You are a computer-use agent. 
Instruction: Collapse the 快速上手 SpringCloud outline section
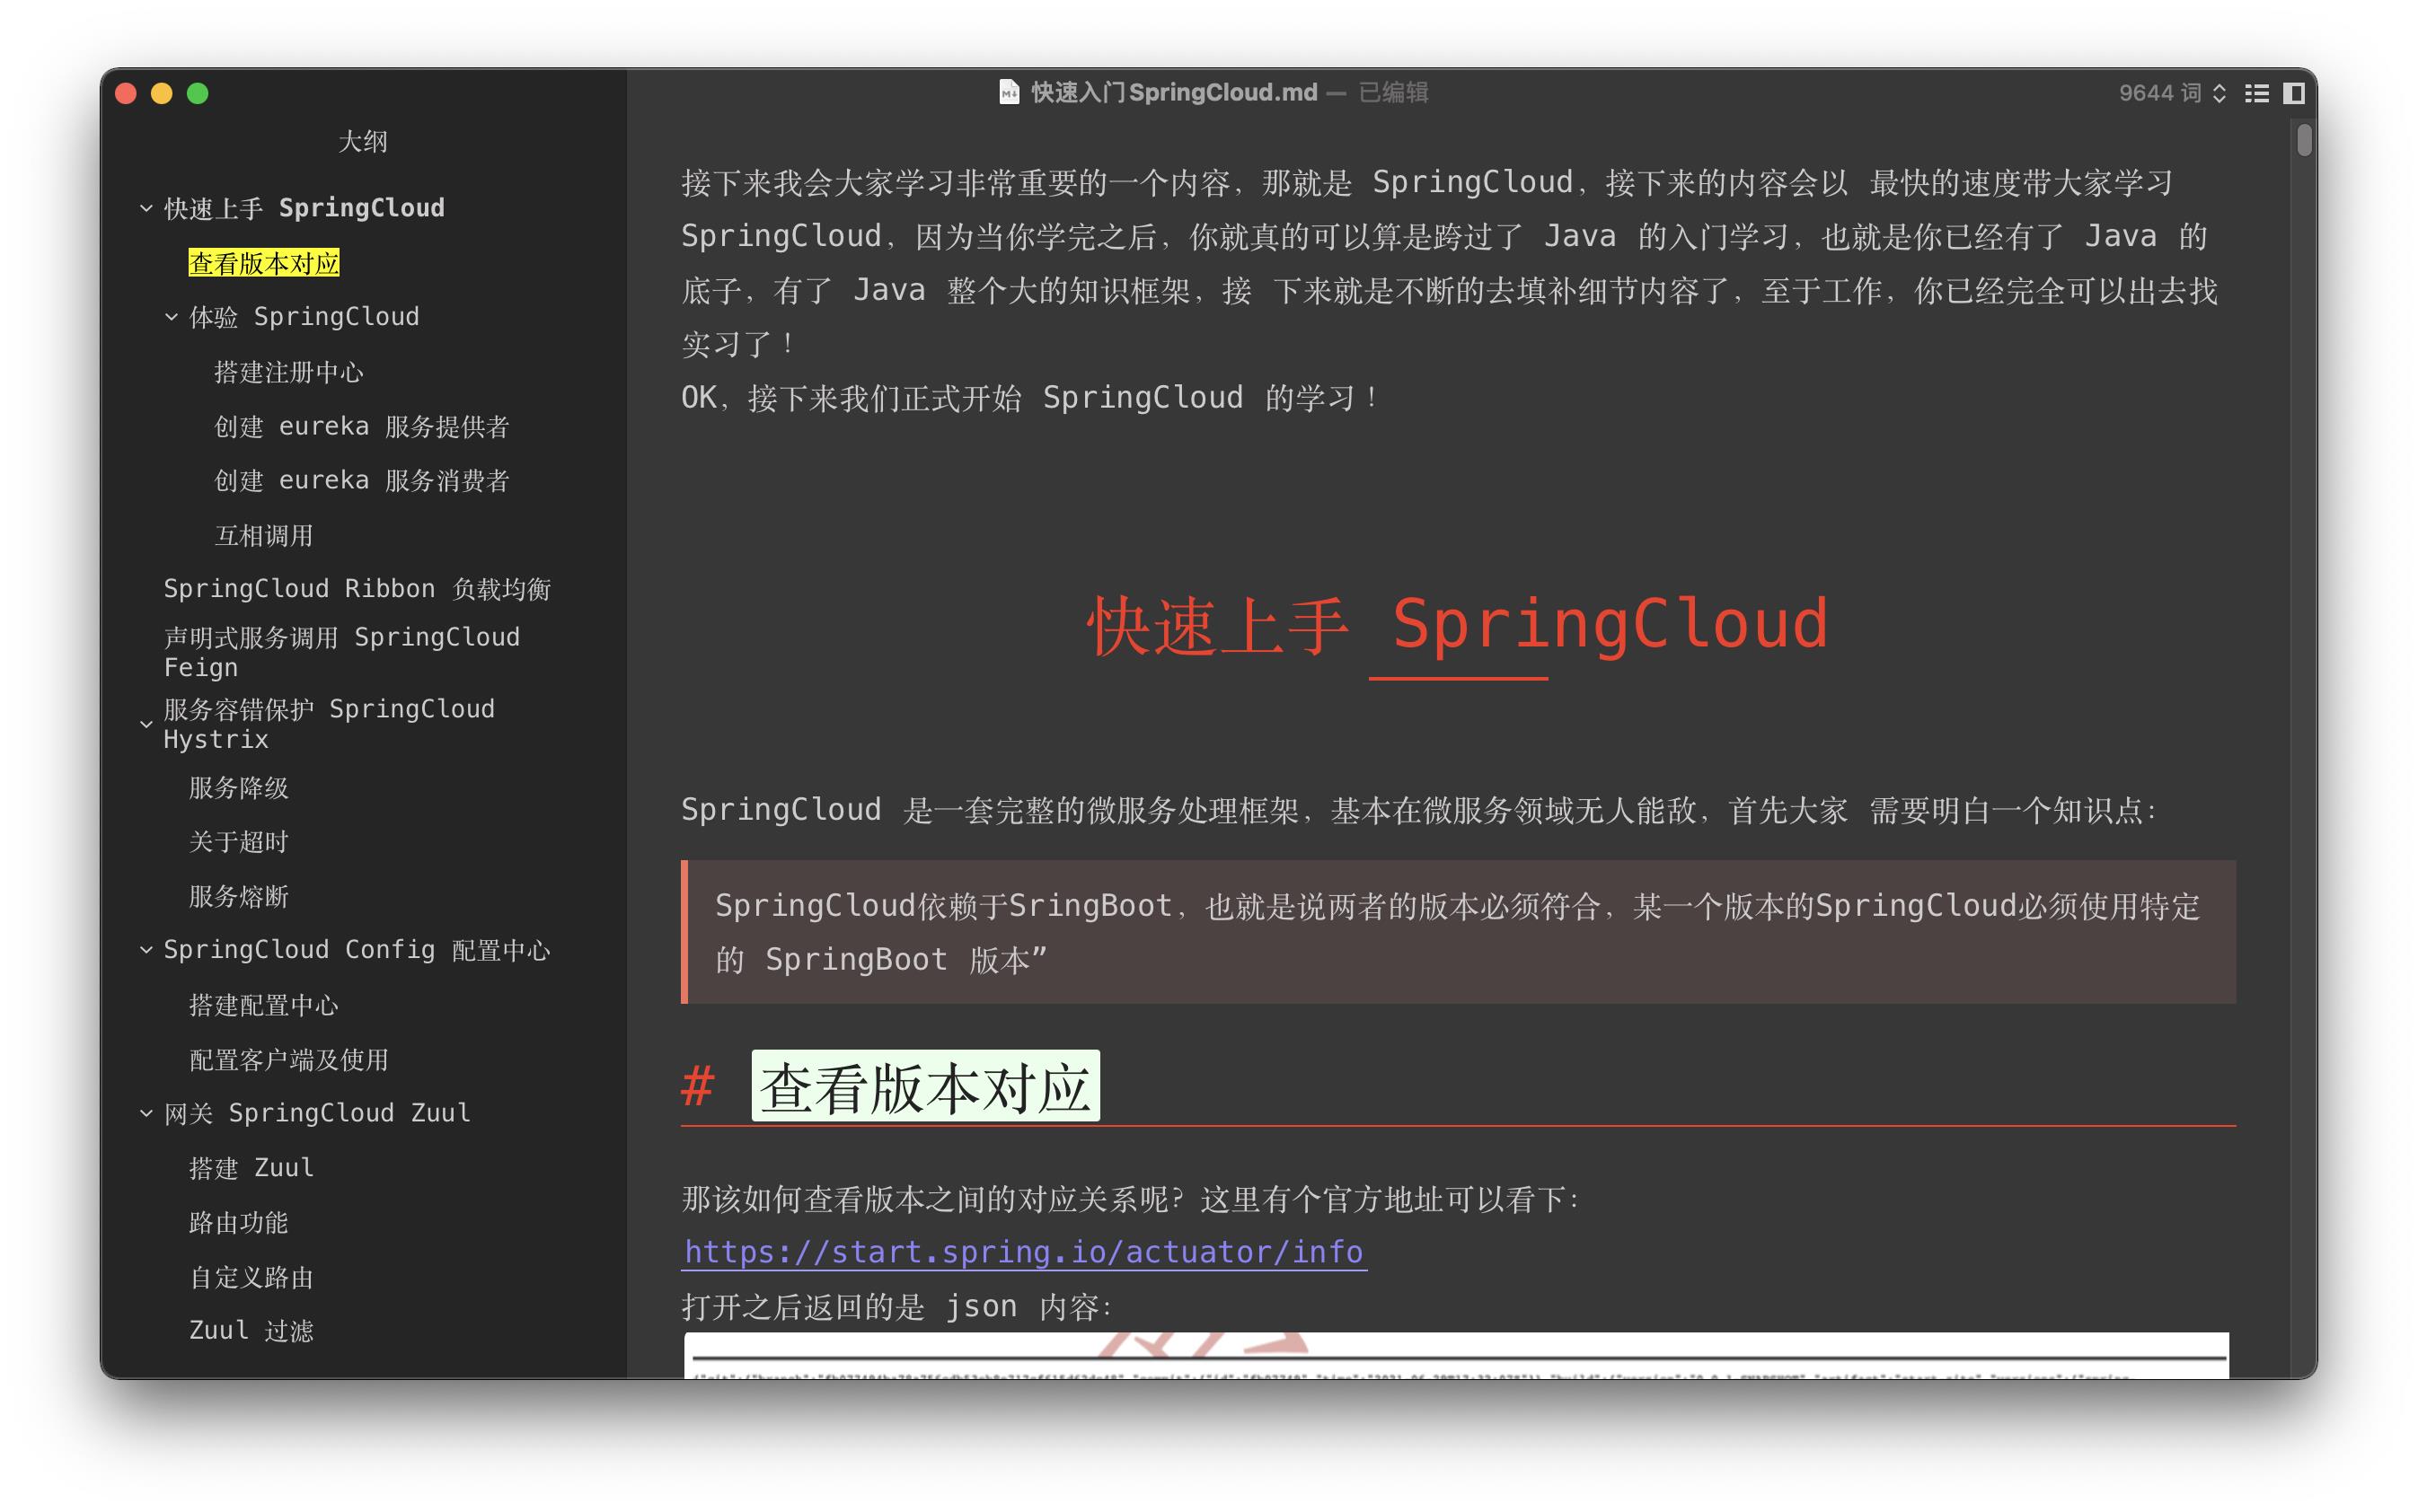(146, 208)
